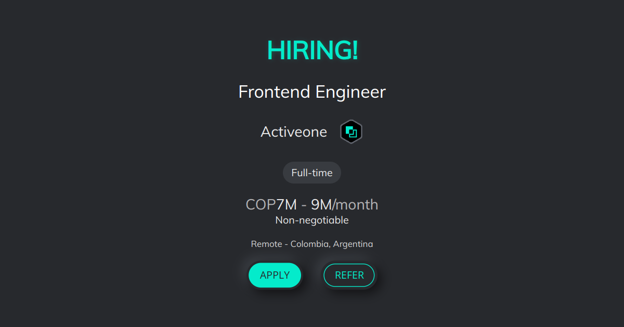Expand details on the COP7M - 9M/month salary
The width and height of the screenshot is (624, 327).
coord(311,204)
